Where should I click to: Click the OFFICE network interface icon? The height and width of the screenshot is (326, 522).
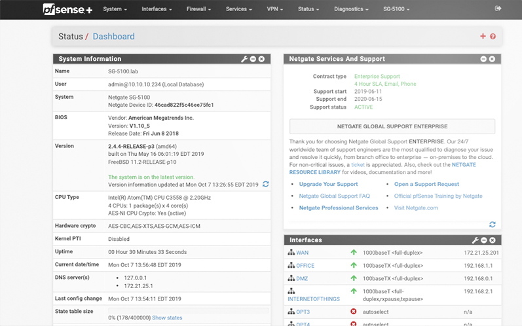291,265
